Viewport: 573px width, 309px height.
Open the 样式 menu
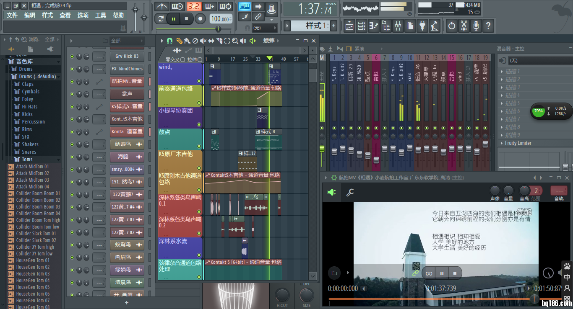tap(47, 15)
